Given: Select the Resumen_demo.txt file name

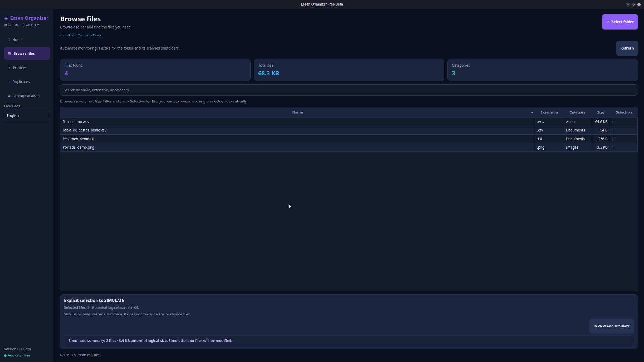Looking at the screenshot, I should coord(79,139).
